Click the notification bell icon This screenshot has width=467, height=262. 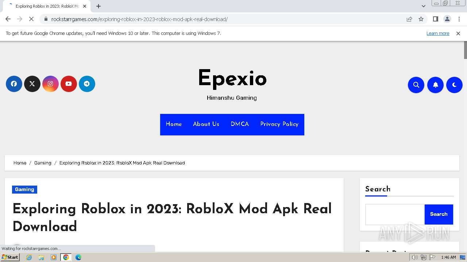pyautogui.click(x=435, y=85)
